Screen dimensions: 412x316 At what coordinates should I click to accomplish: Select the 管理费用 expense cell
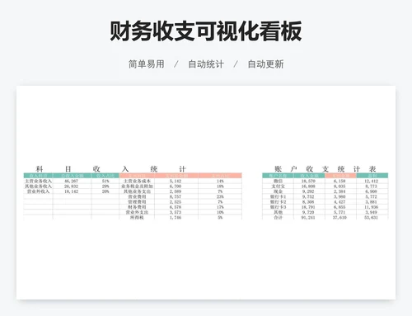tap(137, 202)
